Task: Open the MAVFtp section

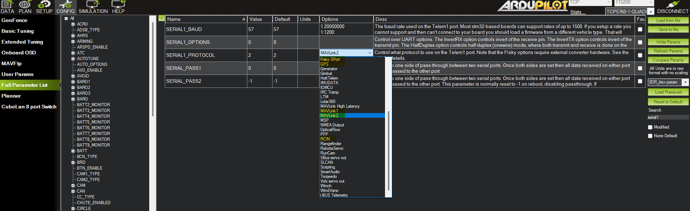Action: point(30,63)
